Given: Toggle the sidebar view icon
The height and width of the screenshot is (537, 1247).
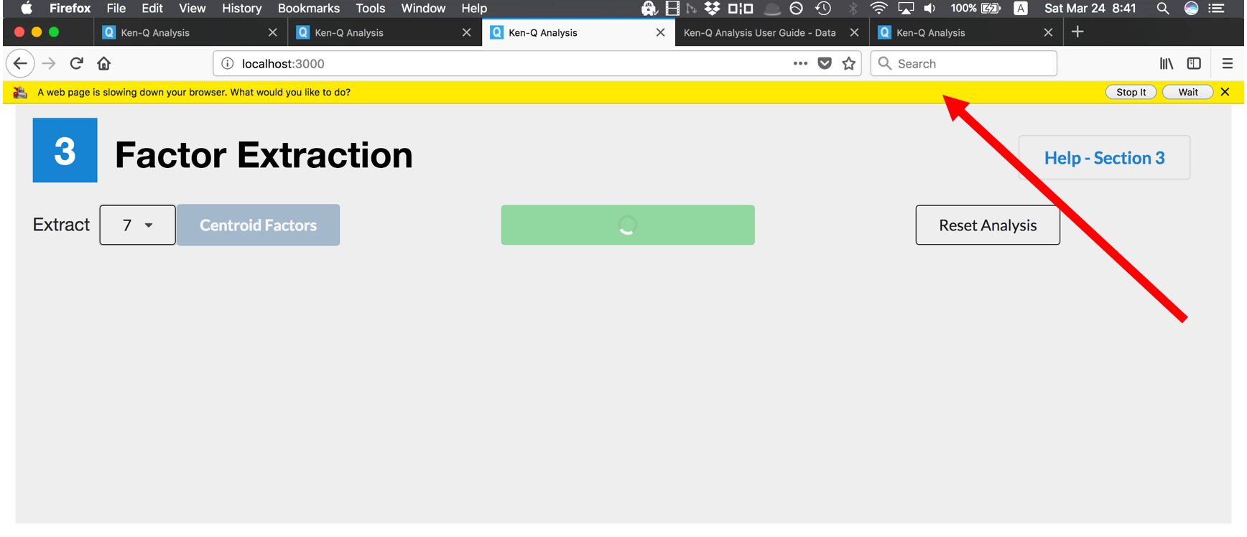Looking at the screenshot, I should [x=1194, y=63].
